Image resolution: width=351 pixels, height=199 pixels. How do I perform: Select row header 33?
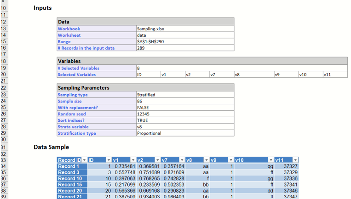point(4,160)
